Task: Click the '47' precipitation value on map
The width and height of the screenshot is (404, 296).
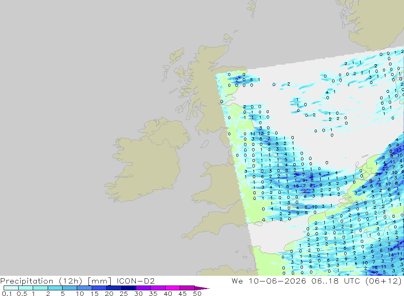Action: pyautogui.click(x=375, y=273)
